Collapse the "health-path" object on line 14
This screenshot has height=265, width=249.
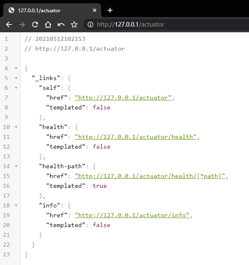coord(16,166)
